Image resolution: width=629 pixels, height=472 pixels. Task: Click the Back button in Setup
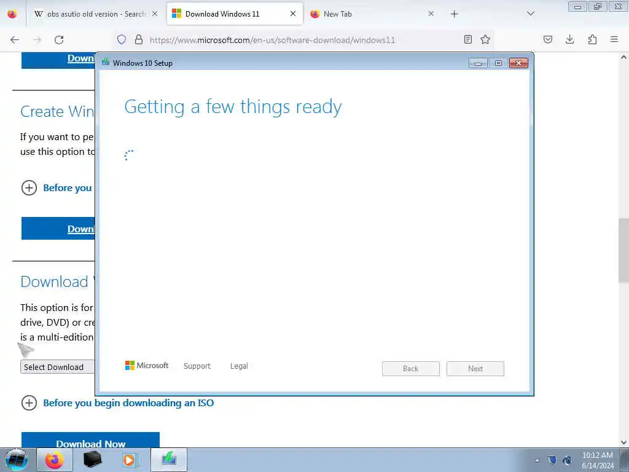click(411, 369)
